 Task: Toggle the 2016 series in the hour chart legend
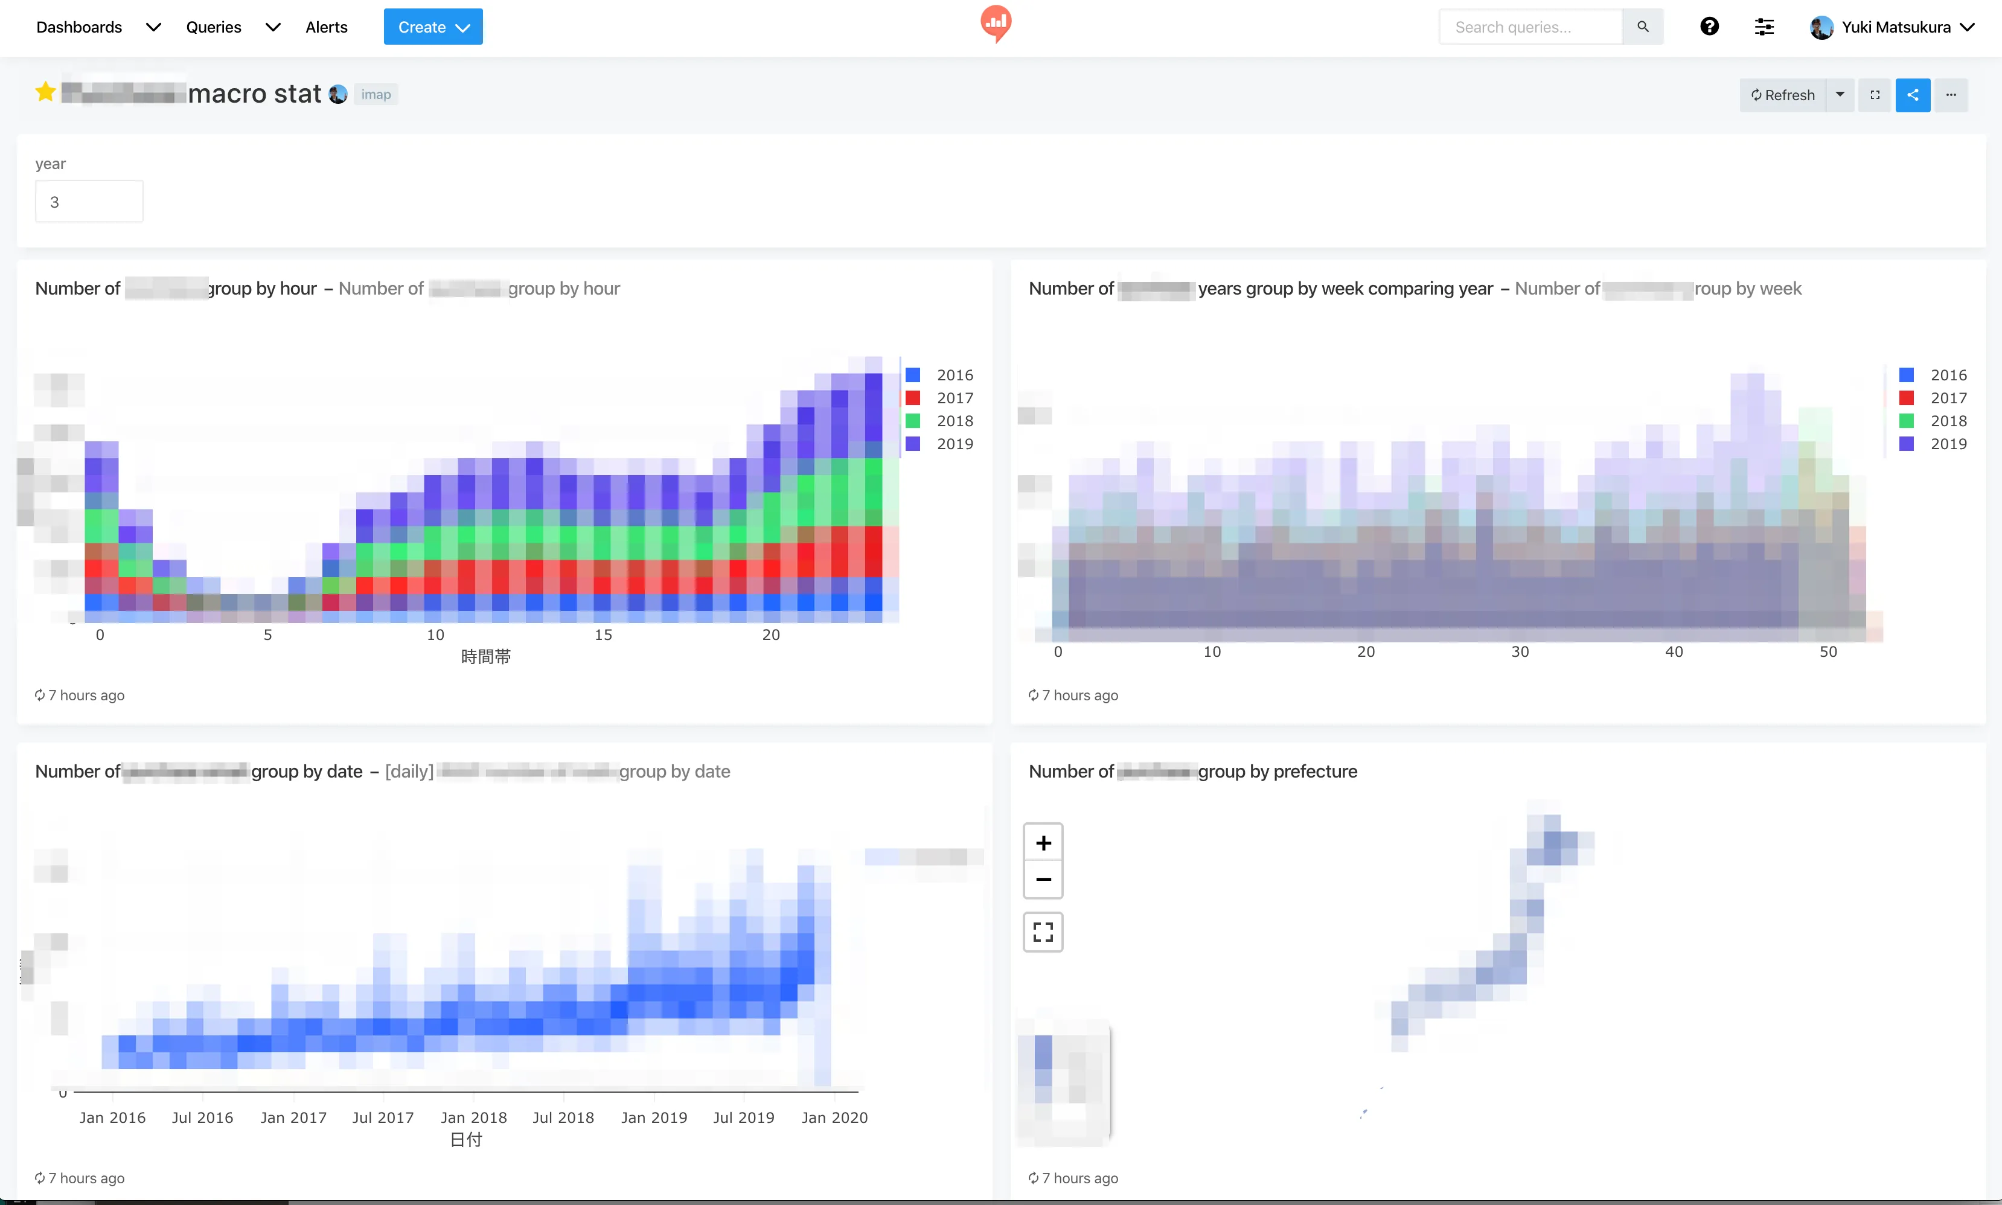(953, 375)
